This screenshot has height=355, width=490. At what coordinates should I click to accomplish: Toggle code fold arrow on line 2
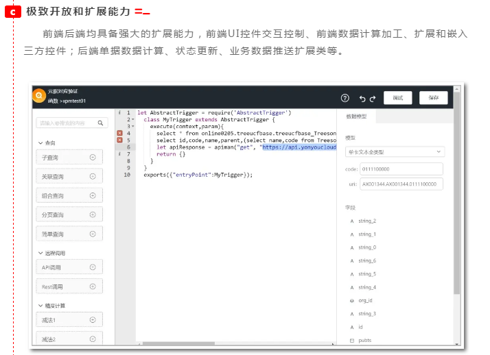[133, 119]
